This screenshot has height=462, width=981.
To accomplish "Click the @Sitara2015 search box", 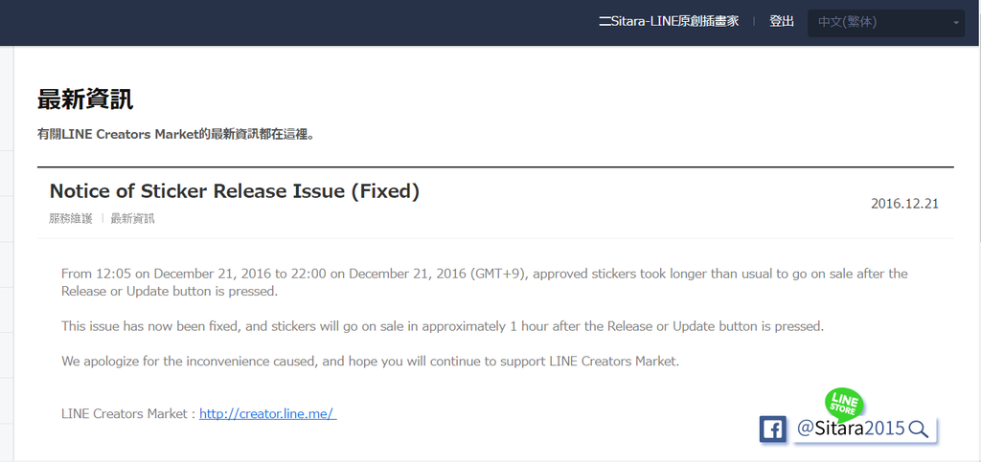I will (x=865, y=429).
